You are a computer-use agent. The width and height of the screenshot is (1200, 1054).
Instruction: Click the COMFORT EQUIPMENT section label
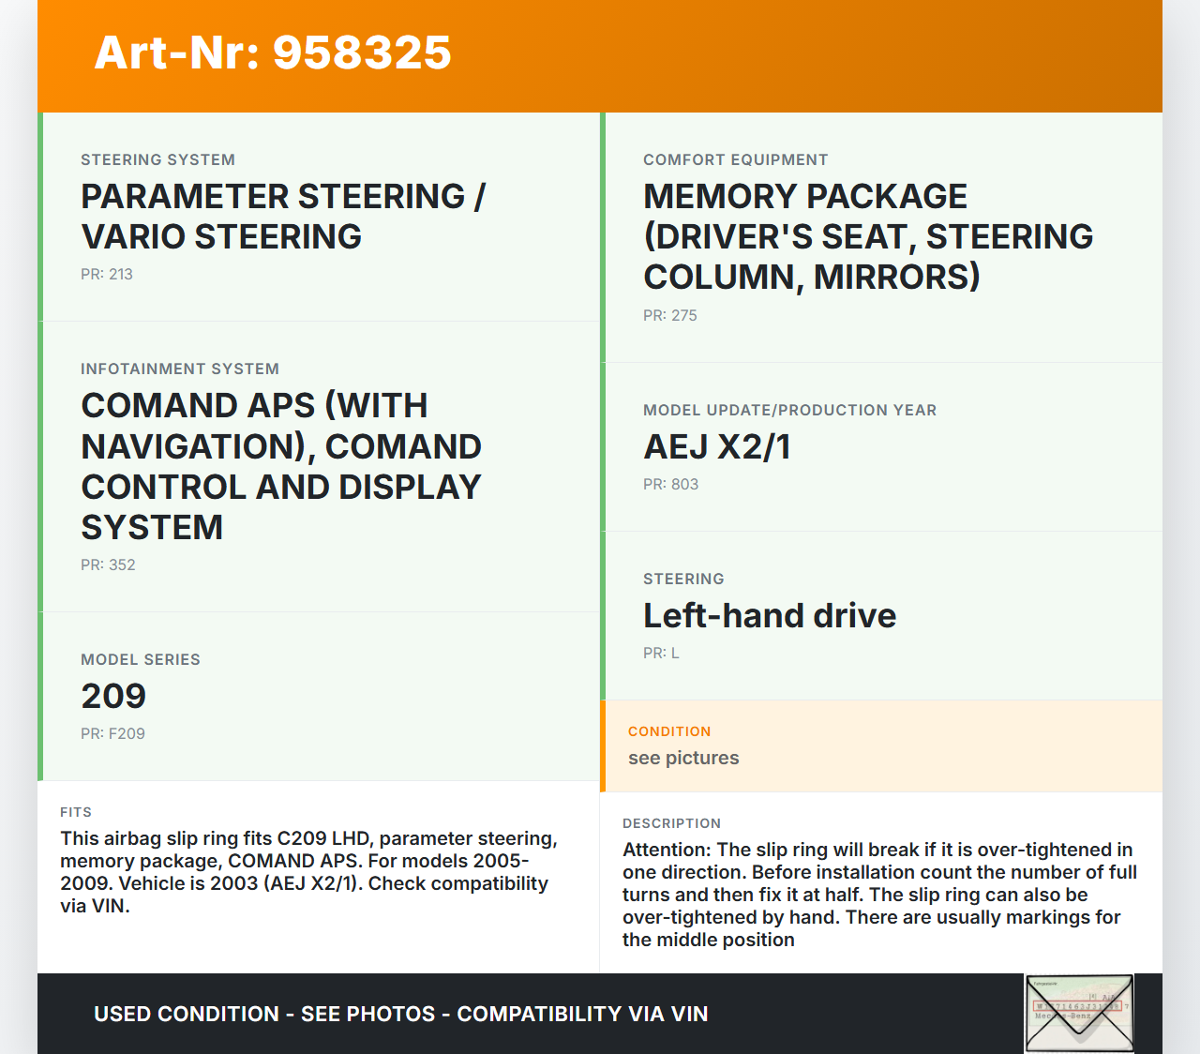[735, 160]
